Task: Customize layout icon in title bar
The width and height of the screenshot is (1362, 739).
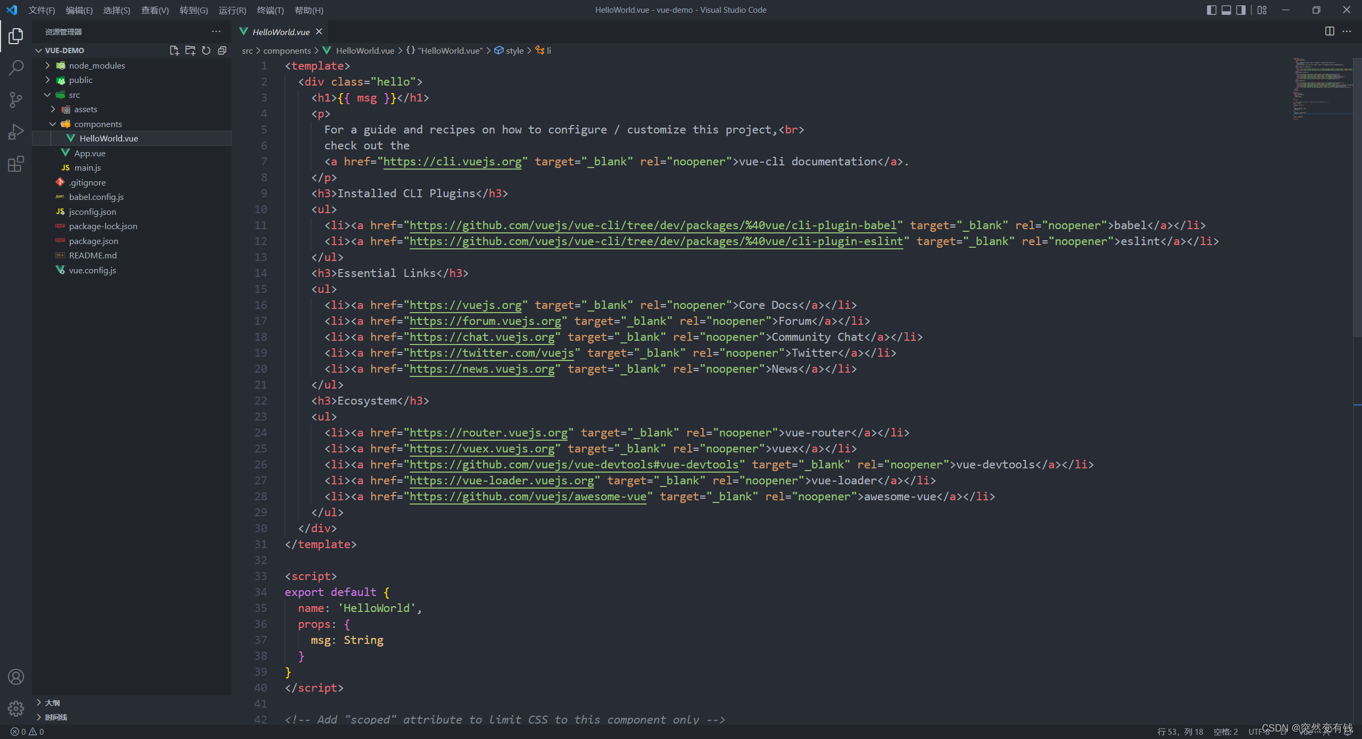Action: tap(1262, 10)
